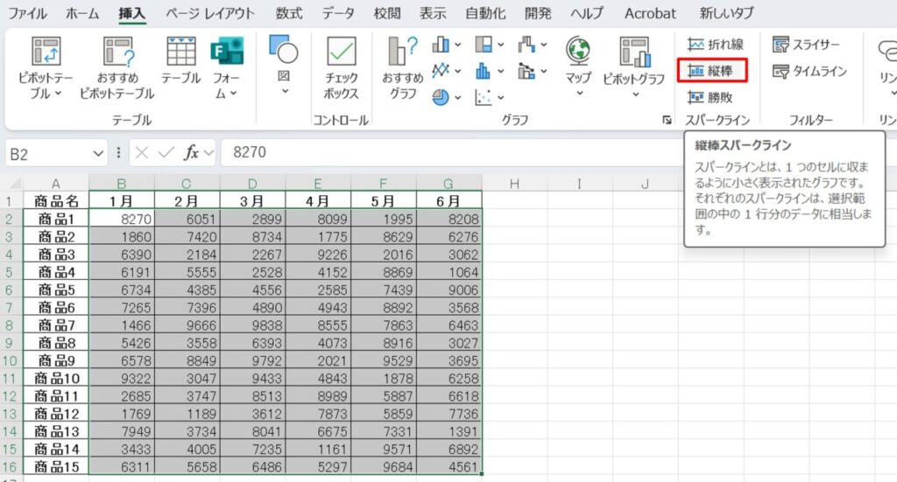Insert a line or area chart
Screen dimensions: 897x482
click(x=441, y=71)
